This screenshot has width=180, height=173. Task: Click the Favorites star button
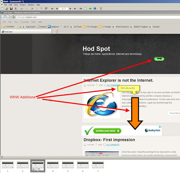[x=8, y=26]
